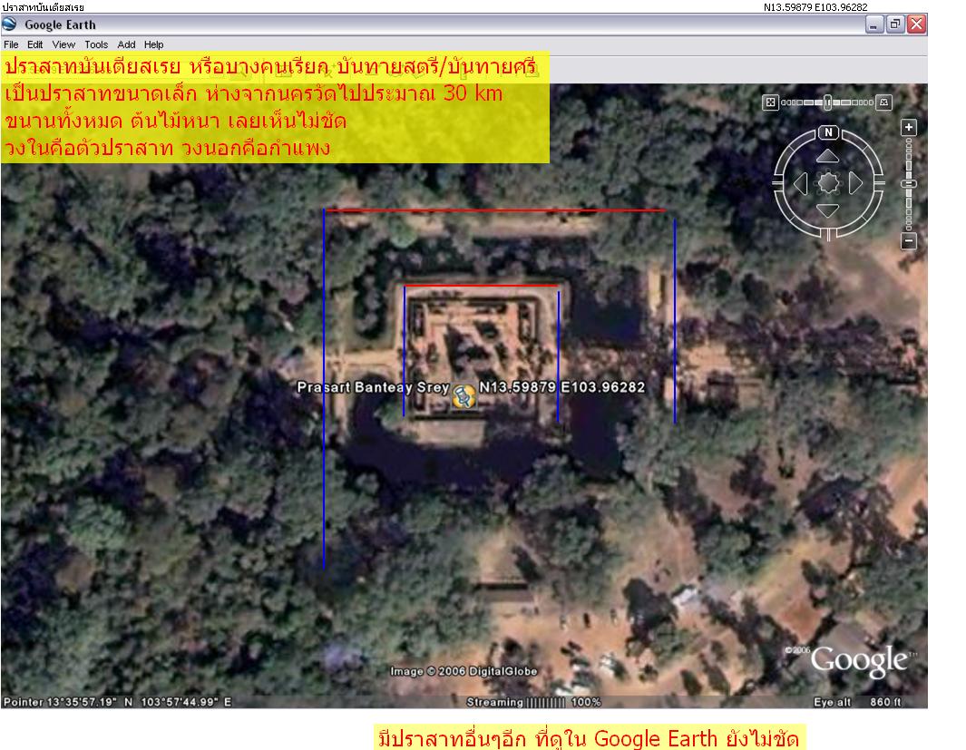Viewport: 966px width, 750px height.
Task: Click the Prasart Banteay Srey placemark label
Action: [x=373, y=387]
